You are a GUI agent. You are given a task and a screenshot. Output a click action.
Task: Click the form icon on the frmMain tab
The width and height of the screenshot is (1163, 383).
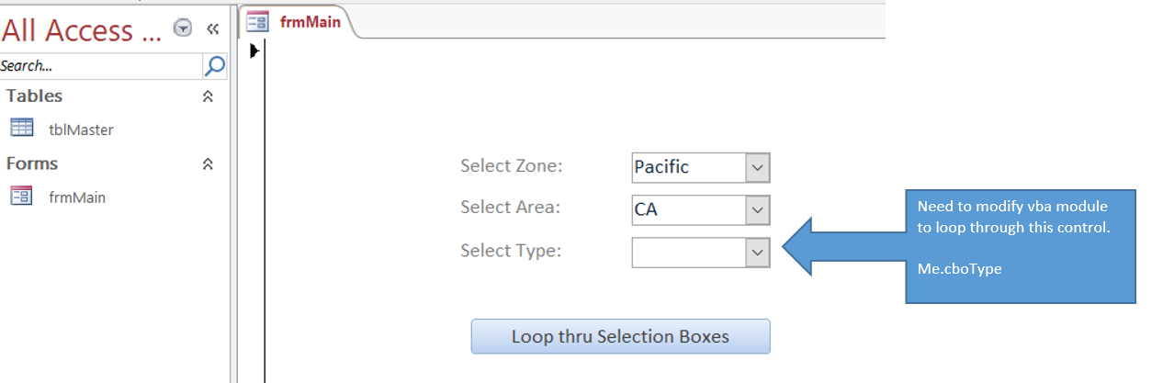tap(258, 22)
